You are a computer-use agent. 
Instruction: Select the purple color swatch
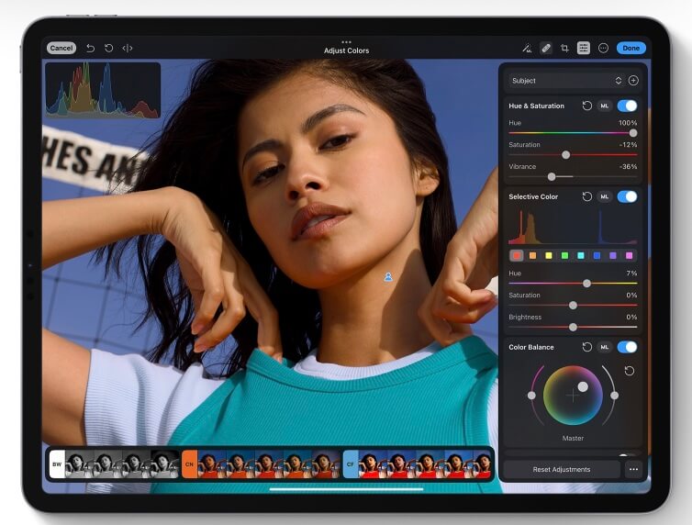tap(613, 255)
